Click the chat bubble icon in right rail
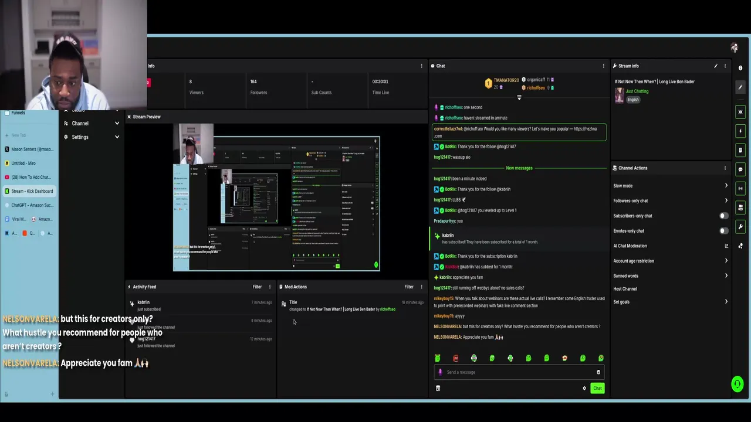This screenshot has width=751, height=422. coord(740,169)
